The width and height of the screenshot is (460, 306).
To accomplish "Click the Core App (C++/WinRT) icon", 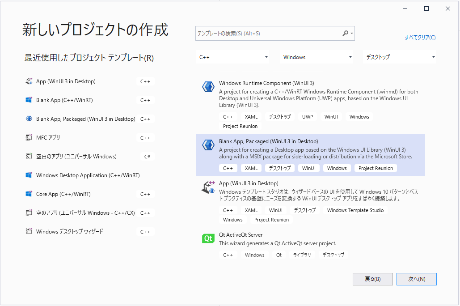I will tap(29, 194).
